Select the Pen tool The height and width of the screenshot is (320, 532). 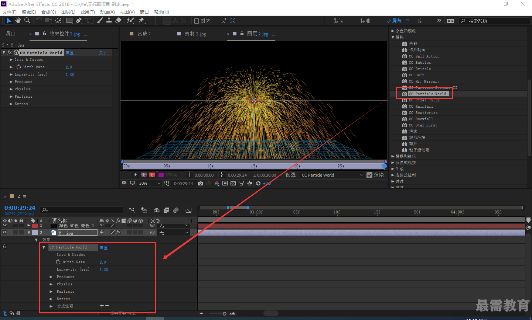pos(79,21)
